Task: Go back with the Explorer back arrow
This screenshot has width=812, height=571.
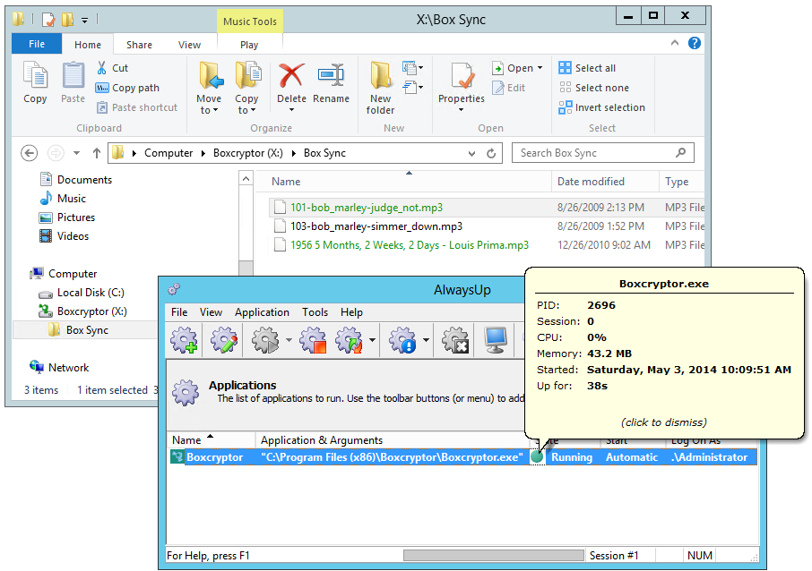Action: 29,153
